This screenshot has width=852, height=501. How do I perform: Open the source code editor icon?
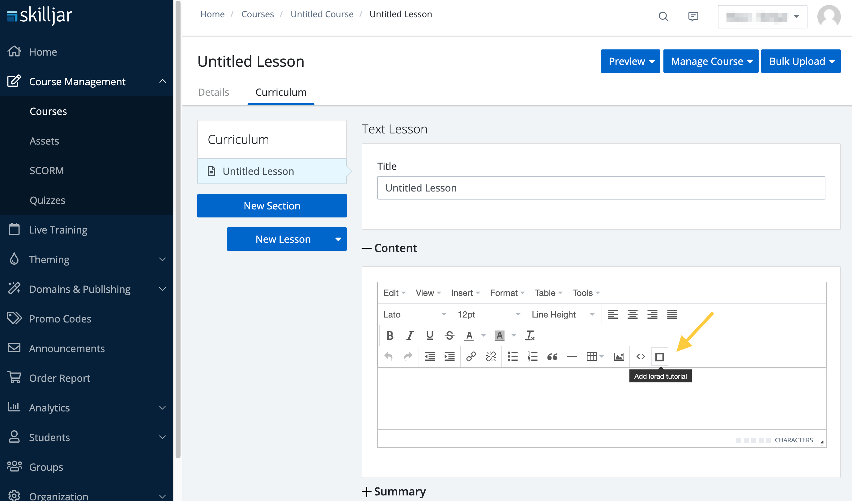pos(640,357)
